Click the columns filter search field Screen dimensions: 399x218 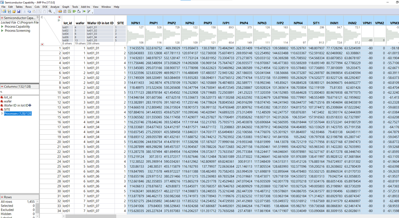pos(20,92)
